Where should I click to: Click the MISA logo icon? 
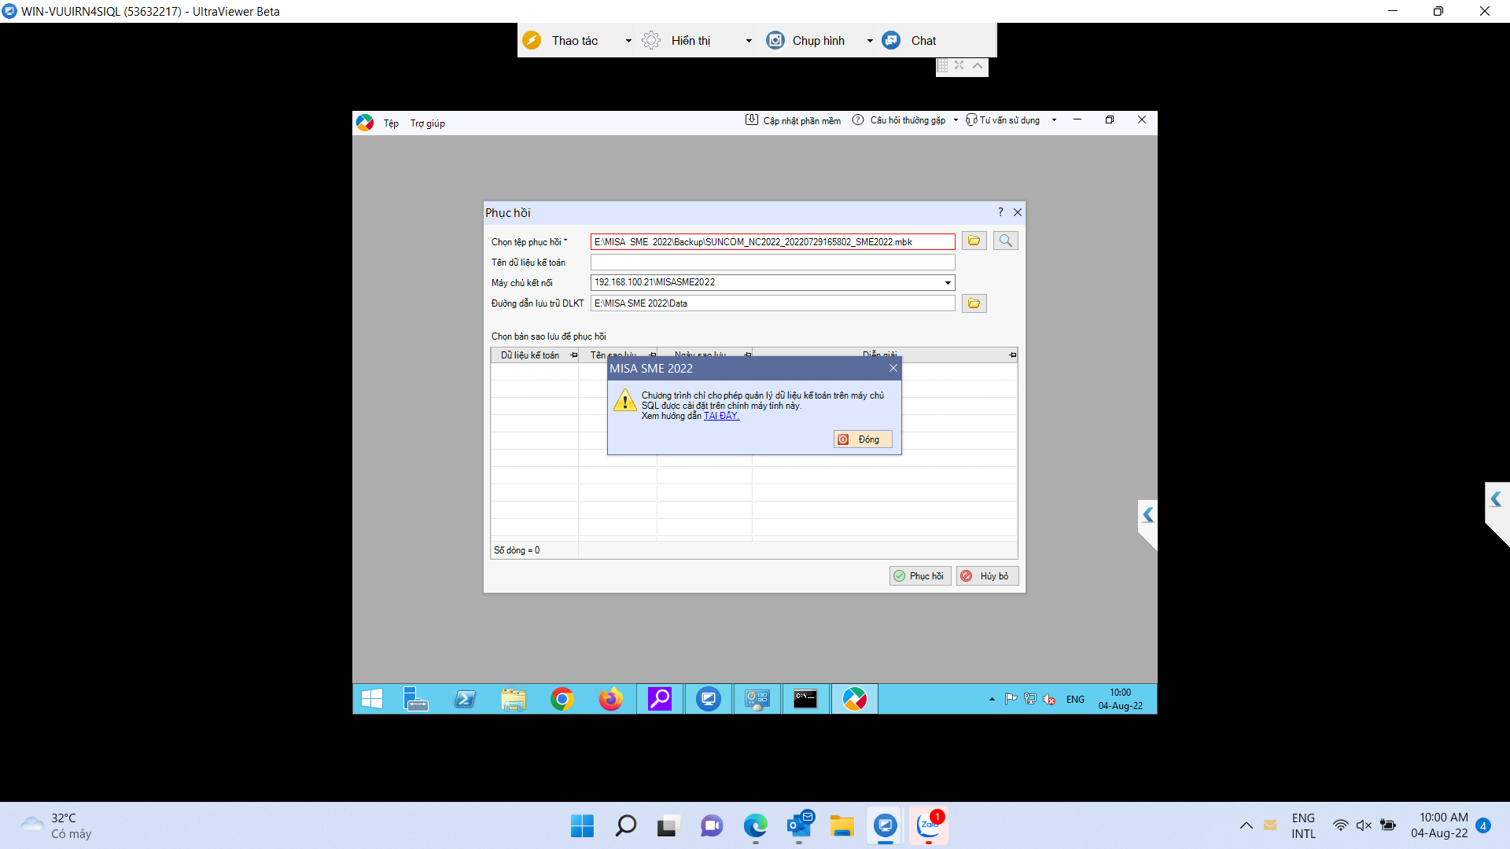point(365,123)
